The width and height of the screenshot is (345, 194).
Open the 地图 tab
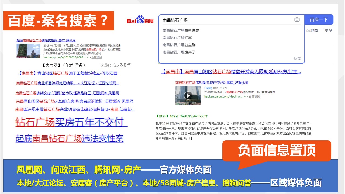pyautogui.click(x=312, y=30)
